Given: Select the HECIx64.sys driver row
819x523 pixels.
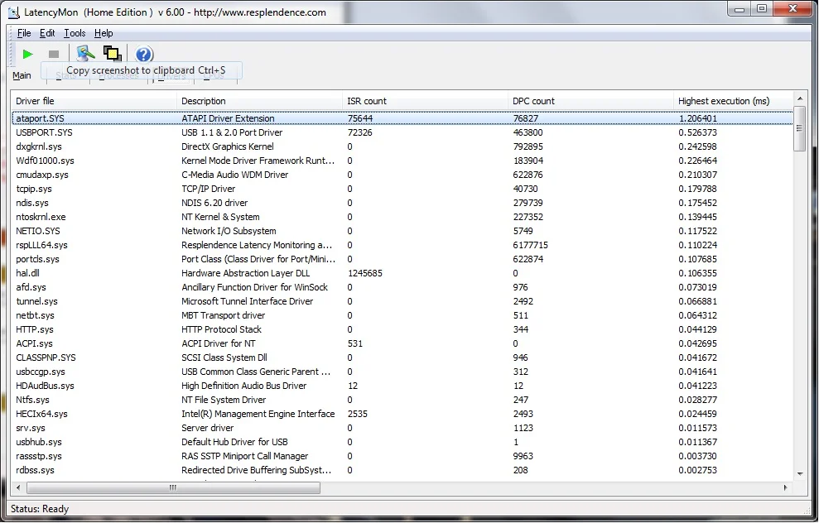Looking at the screenshot, I should tap(402, 415).
